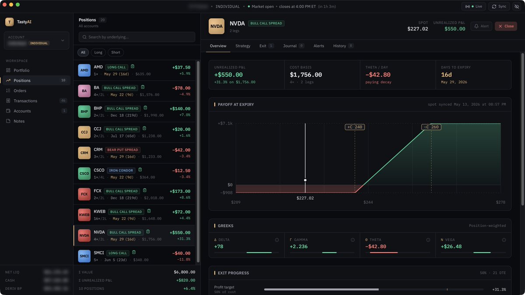The image size is (525, 295).
Task: Click the +C 240 strike marker on chart
Action: pyautogui.click(x=355, y=127)
